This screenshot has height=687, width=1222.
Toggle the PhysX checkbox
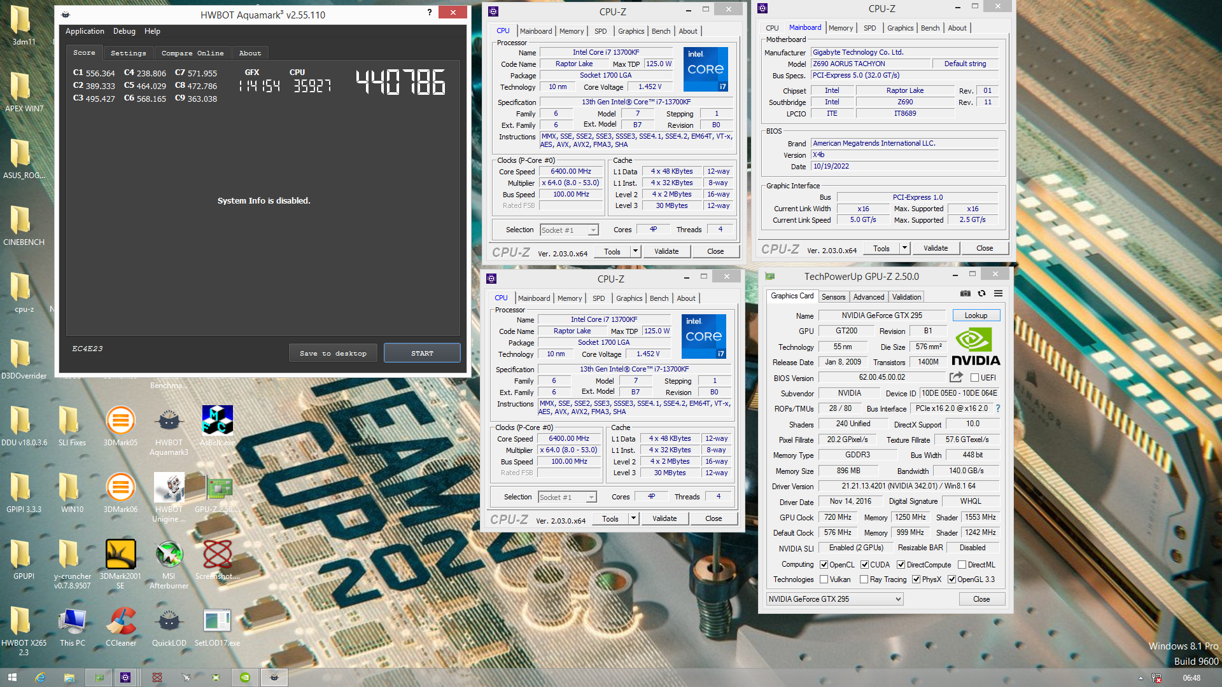916,579
